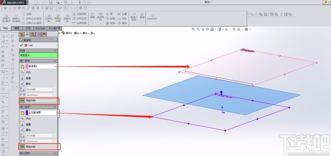Screen dimensions: 331x156
Task: Click the pink swatch beside 基准面1
Action: click(x=27, y=66)
